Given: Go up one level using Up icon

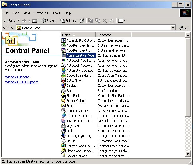Looking at the screenshot, I should click(x=34, y=21).
